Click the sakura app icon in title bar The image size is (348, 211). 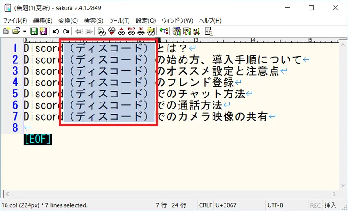(7, 8)
